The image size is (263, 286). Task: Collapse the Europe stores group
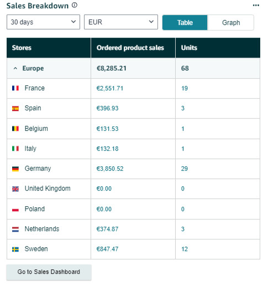tap(15, 68)
